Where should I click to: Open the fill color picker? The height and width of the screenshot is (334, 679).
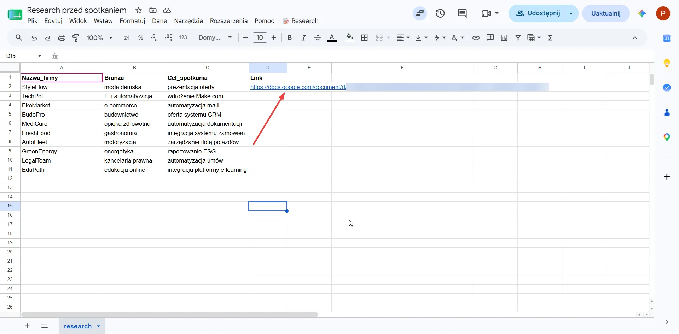pyautogui.click(x=350, y=37)
